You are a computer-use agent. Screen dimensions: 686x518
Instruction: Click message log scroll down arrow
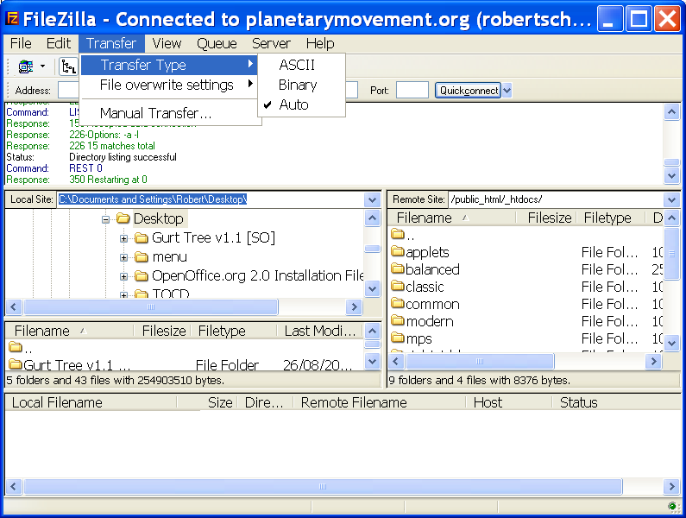point(671,176)
